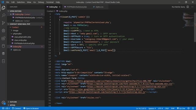
Task: Expand the image folder
Action: pyautogui.click(x=16, y=31)
